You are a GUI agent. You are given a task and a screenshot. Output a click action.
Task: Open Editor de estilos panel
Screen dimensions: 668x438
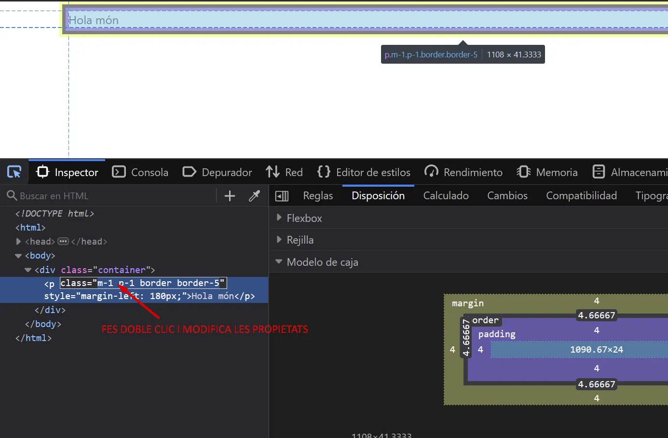[364, 172]
